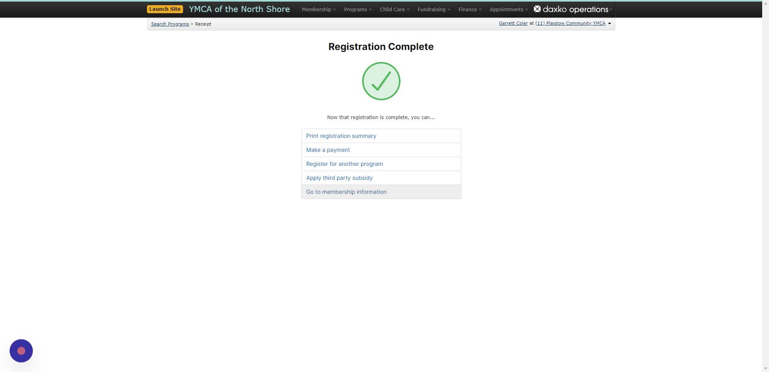Select Make a payment
This screenshot has height=372, width=769.
tap(381, 150)
